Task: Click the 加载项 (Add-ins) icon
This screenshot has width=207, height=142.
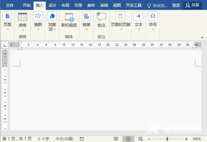Action: (x=52, y=16)
